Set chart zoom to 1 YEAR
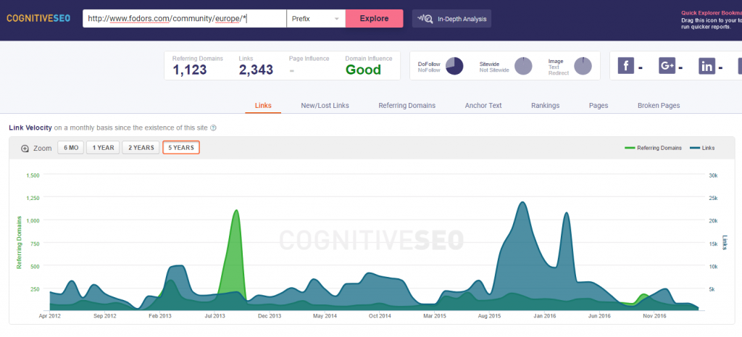The image size is (742, 337). point(103,148)
